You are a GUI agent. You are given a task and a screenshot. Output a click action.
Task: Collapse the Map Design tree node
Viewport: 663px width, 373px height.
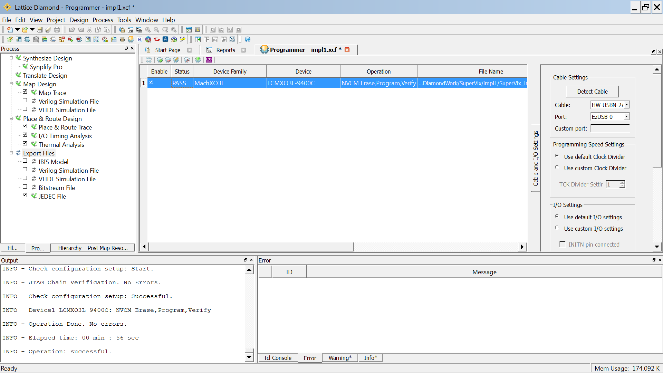[x=11, y=84]
